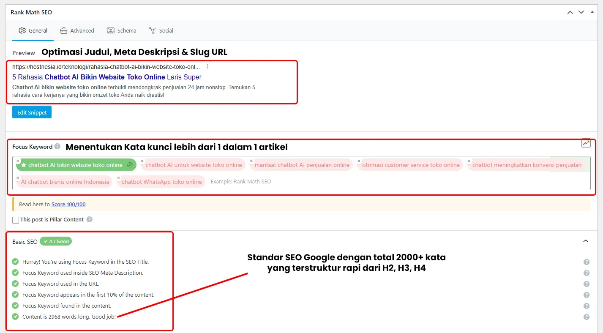
Task: Click the preview title 5 Rahasia Chatbot AI
Action: [107, 77]
